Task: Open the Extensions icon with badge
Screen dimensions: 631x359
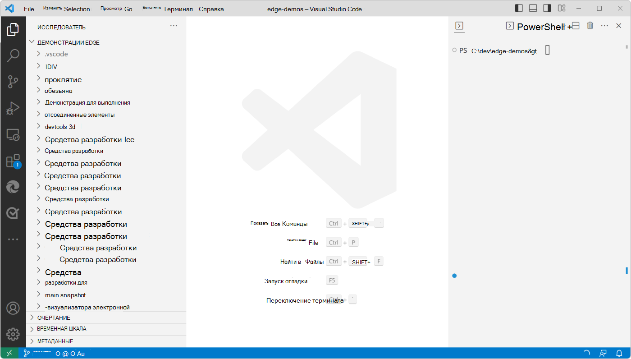Action: click(13, 161)
